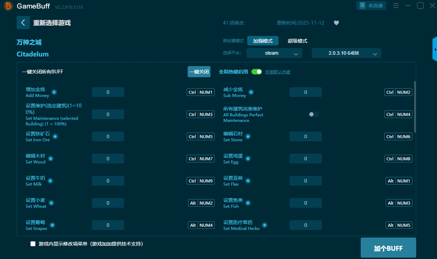Switch to 加强模式 mode tab
This screenshot has width=437, height=259.
click(263, 41)
